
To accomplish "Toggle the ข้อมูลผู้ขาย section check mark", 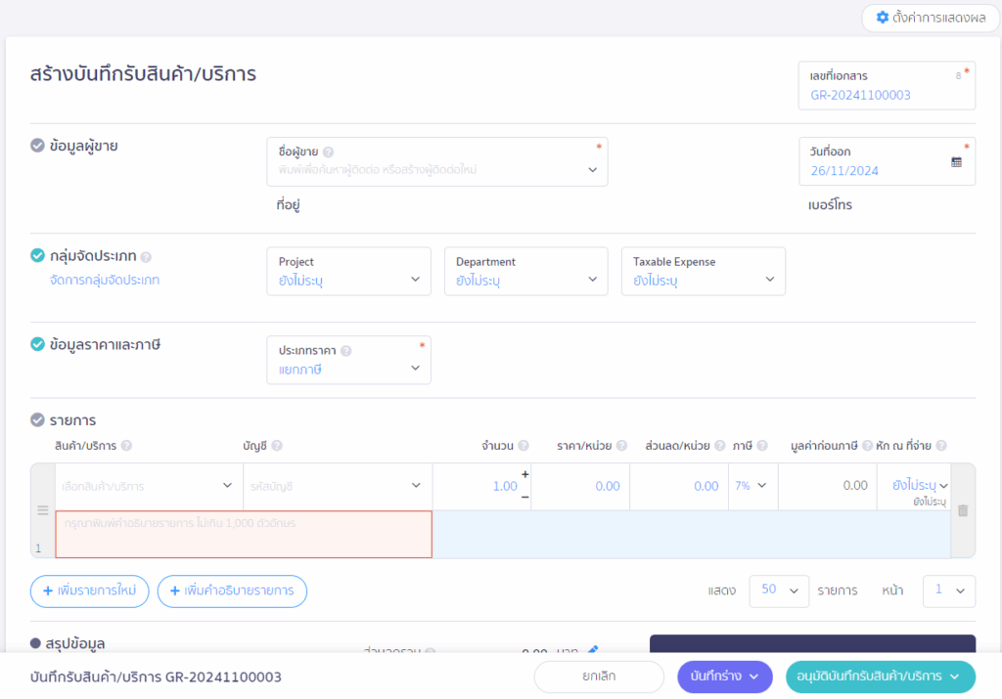I will tap(37, 146).
